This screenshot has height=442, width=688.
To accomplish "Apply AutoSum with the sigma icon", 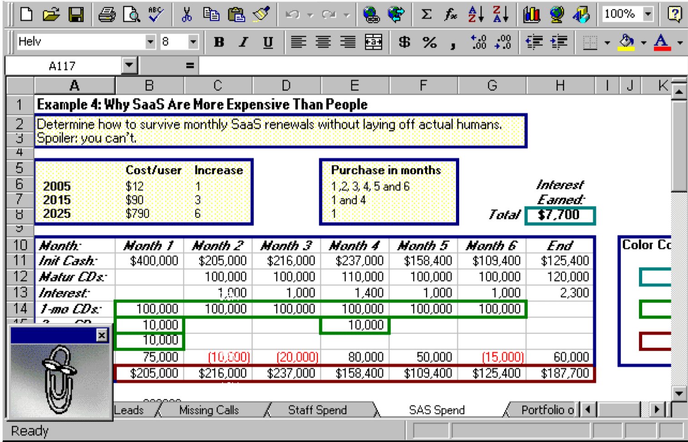I will coord(426,15).
